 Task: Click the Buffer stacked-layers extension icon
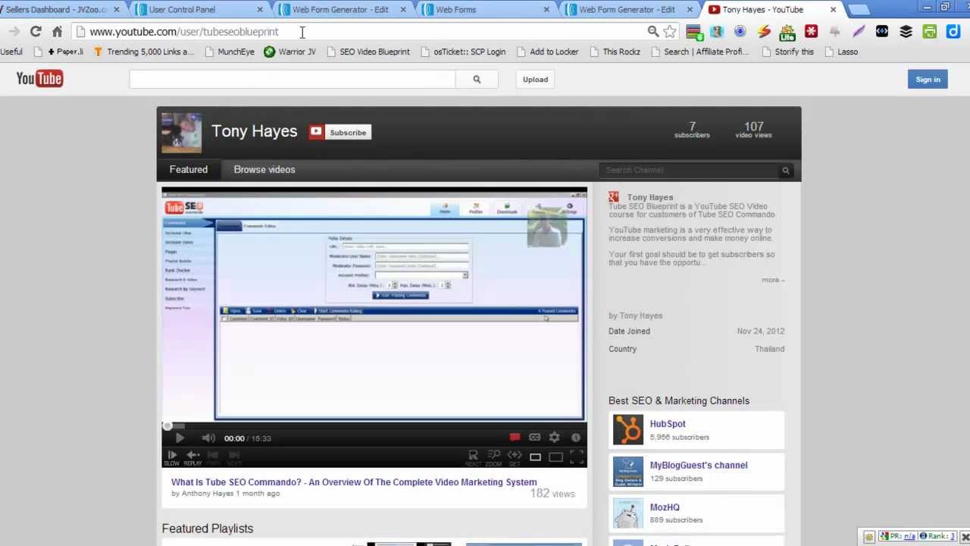tap(906, 31)
